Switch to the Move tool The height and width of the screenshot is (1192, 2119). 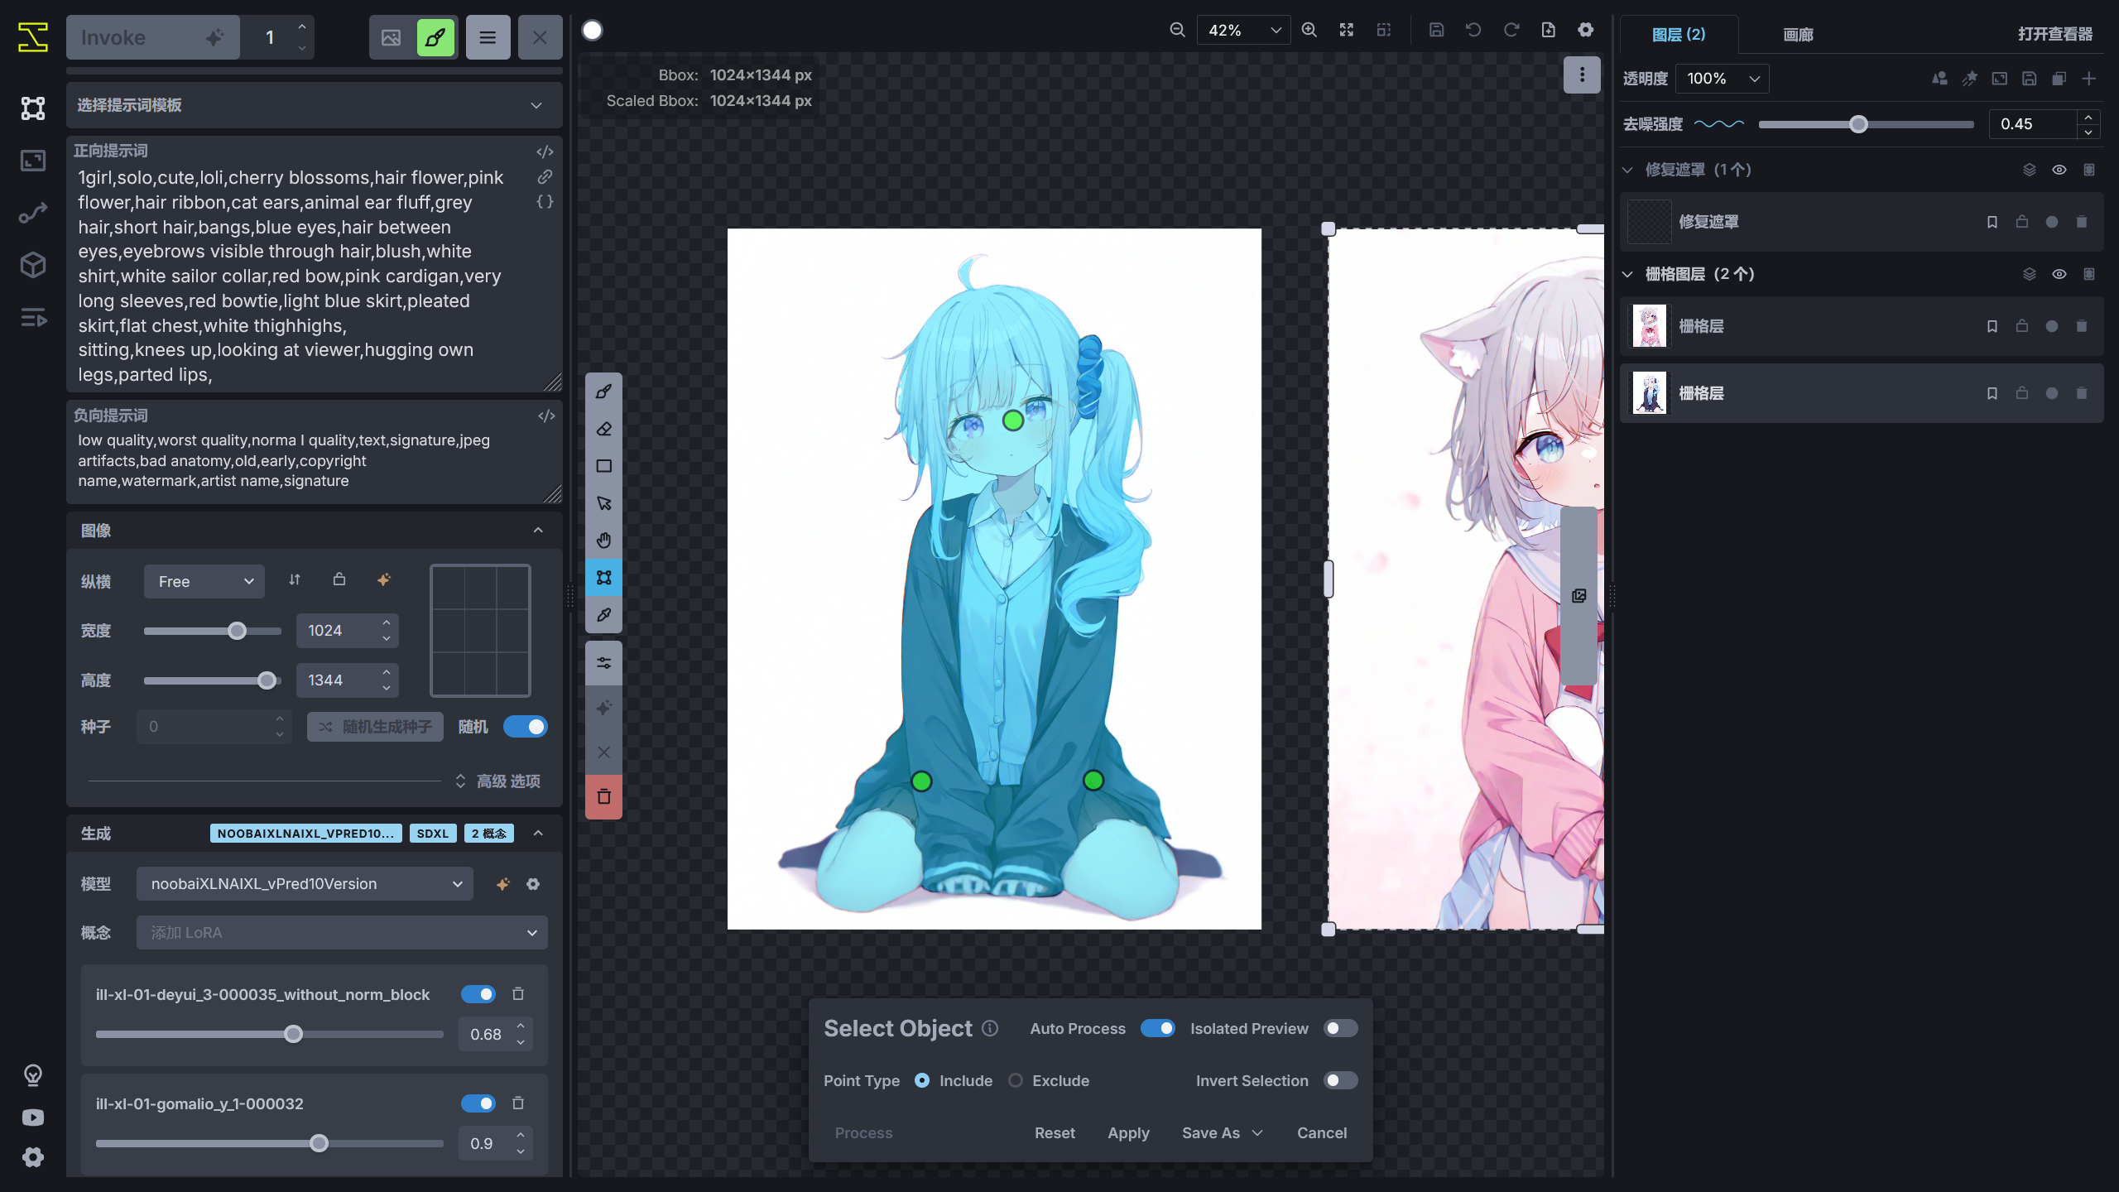(603, 502)
